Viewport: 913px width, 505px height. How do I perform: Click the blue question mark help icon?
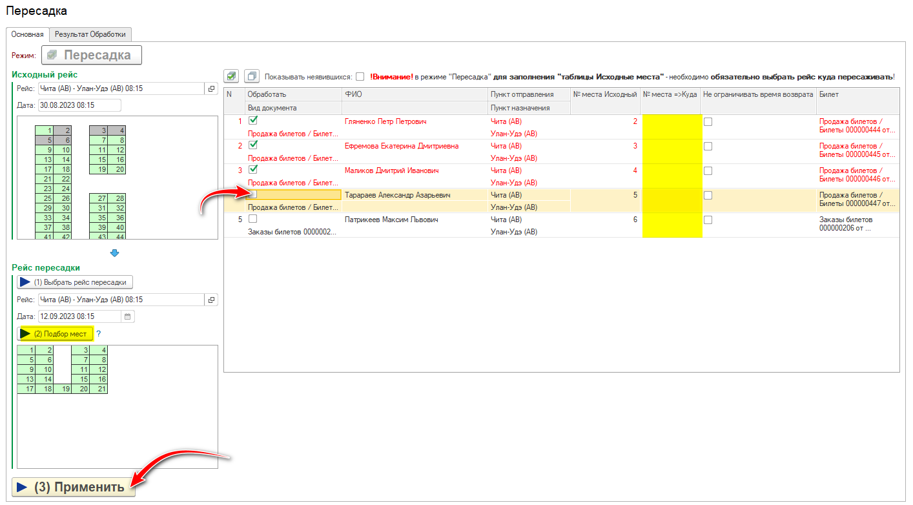click(x=99, y=334)
